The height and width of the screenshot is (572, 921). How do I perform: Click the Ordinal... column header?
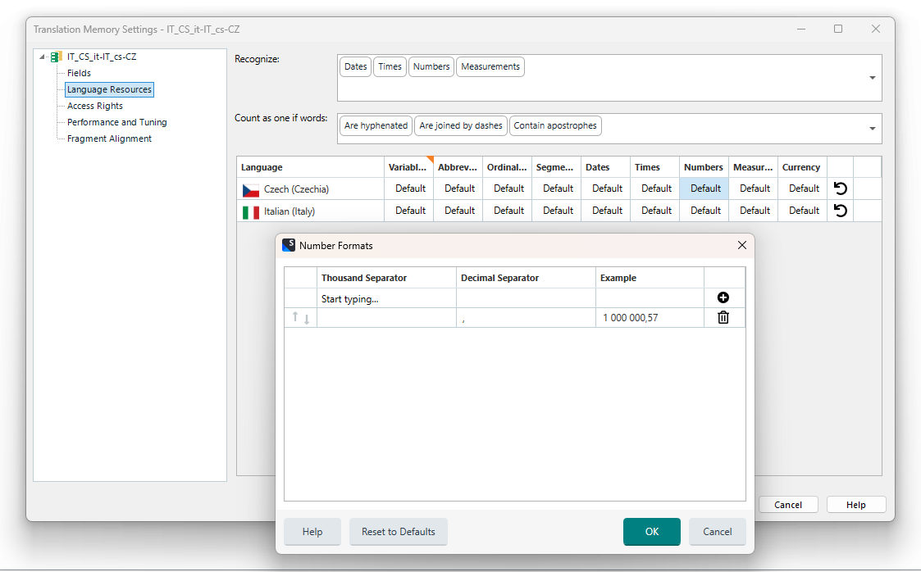[508, 167]
